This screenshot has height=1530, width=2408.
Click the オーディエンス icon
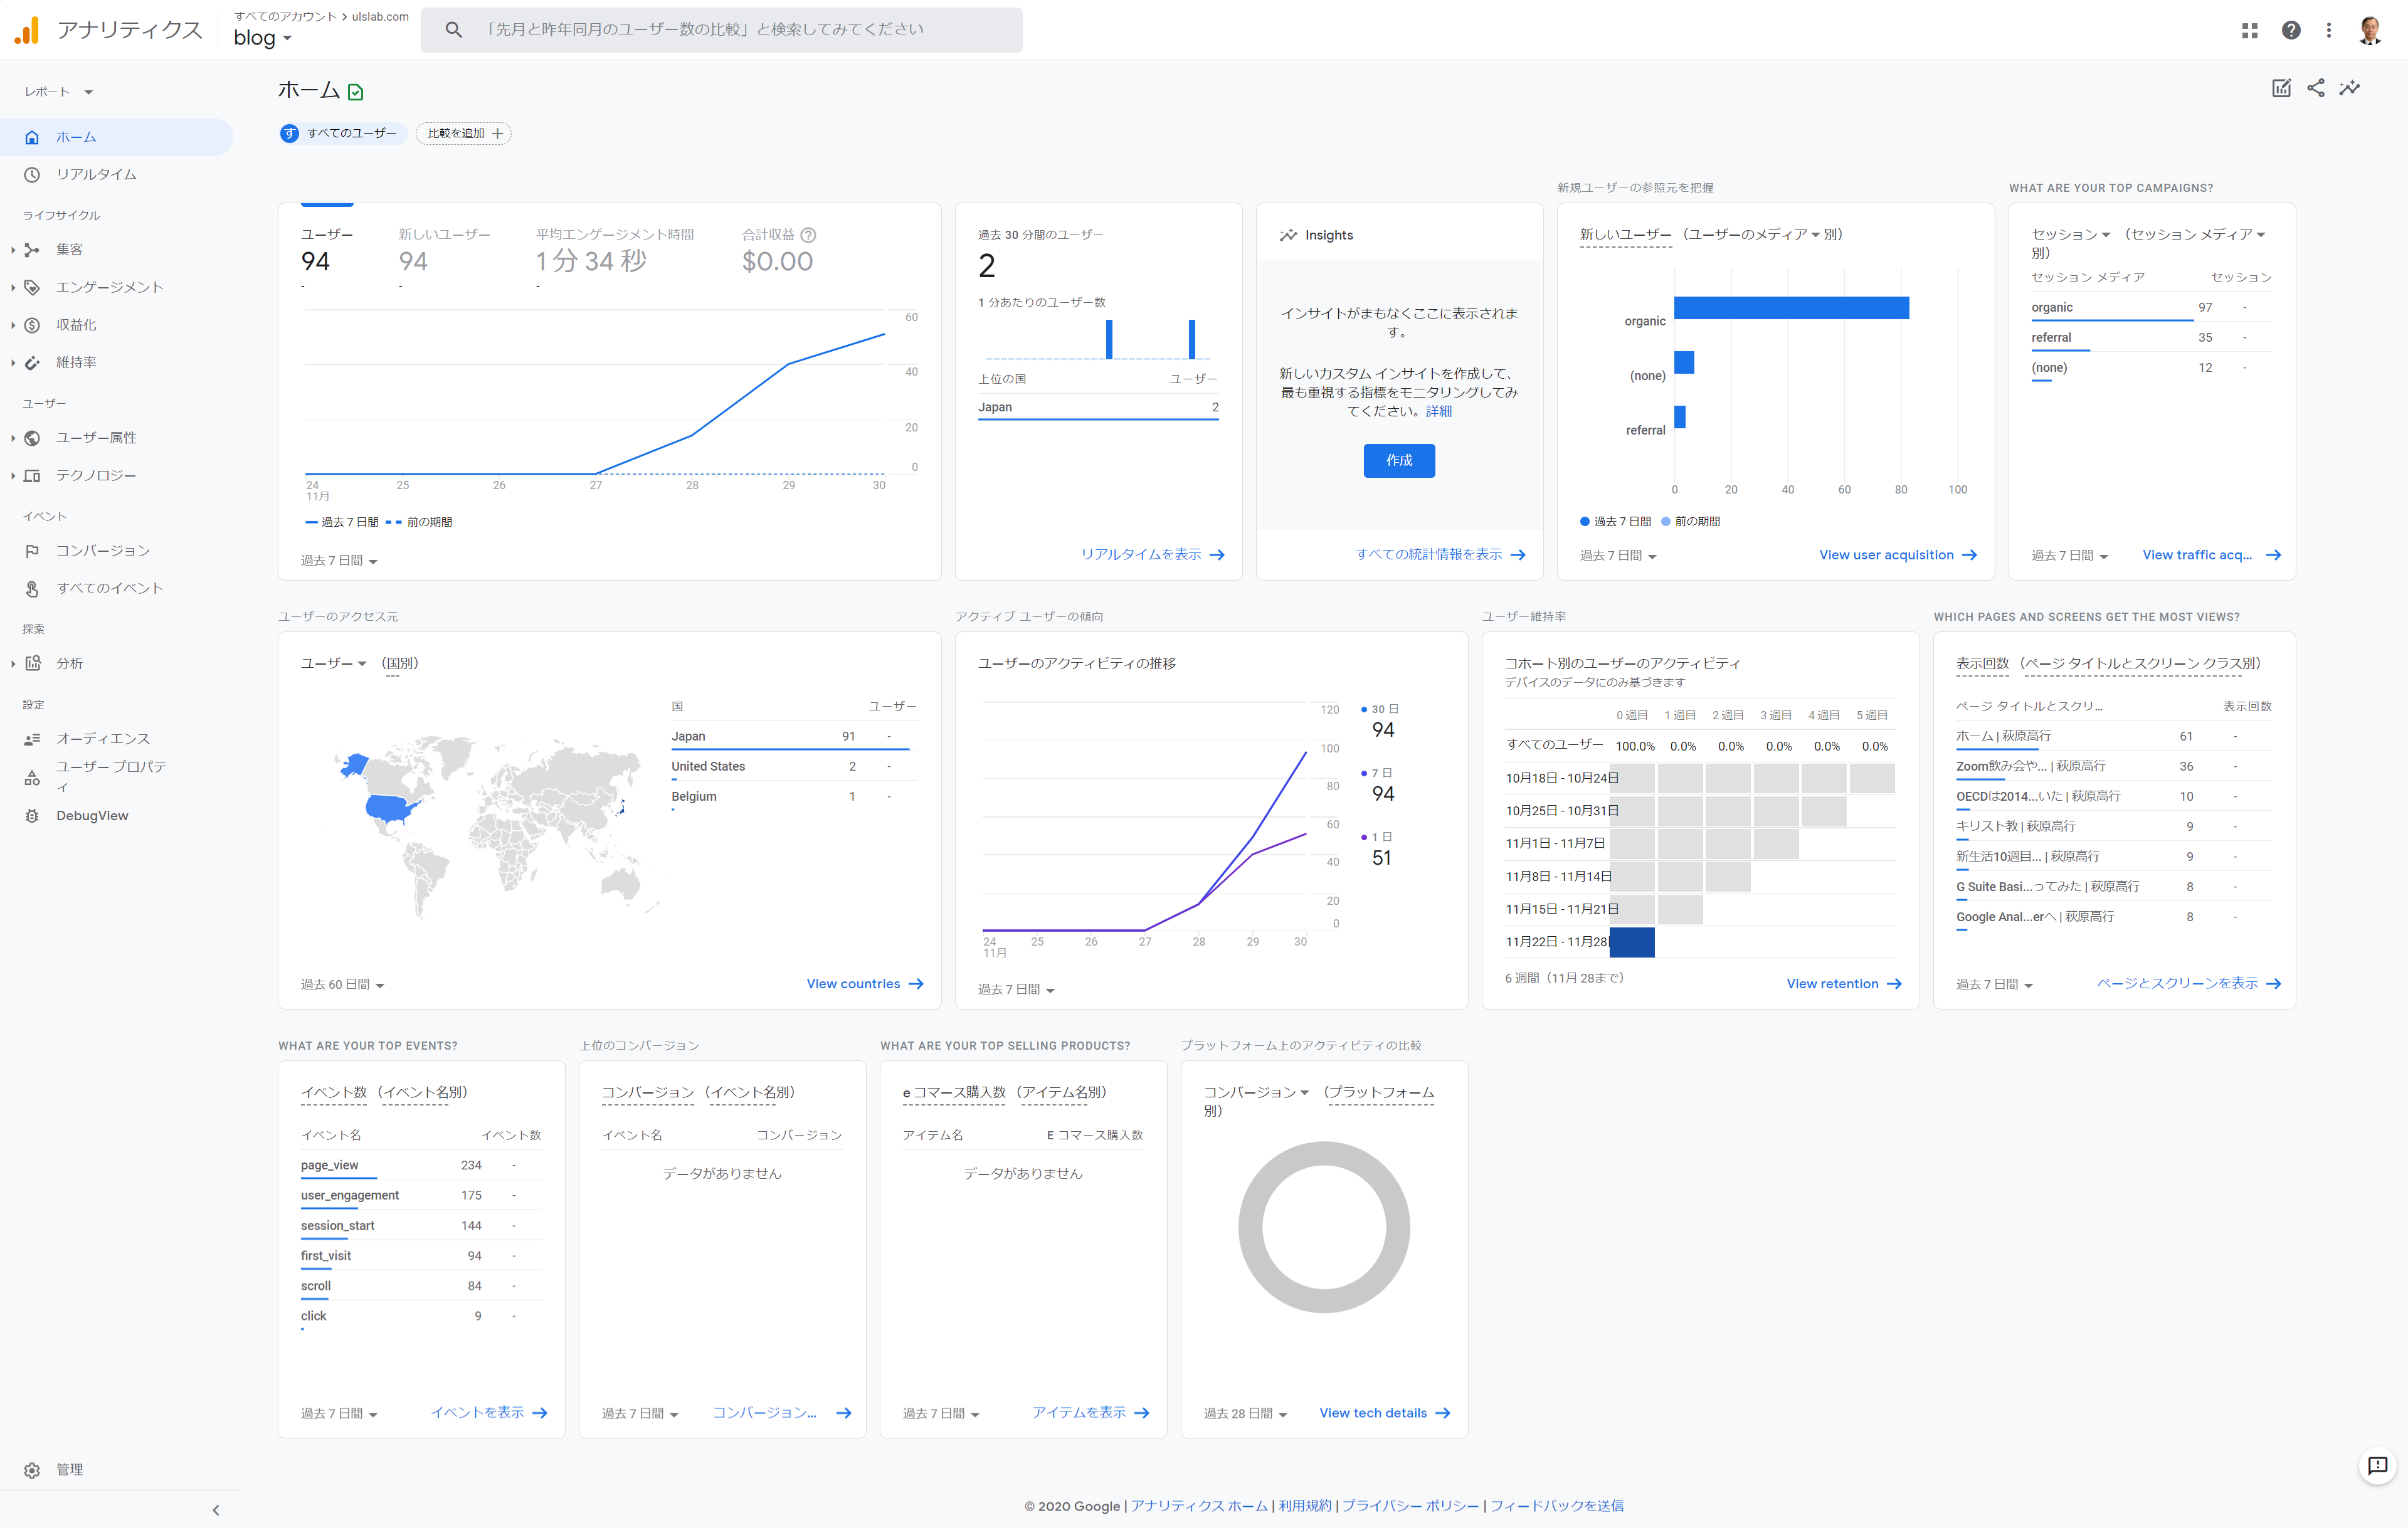32,739
